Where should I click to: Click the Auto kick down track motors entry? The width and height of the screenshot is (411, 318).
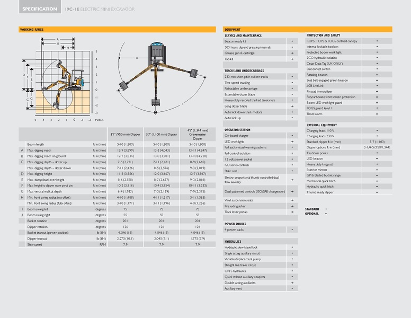click(243, 112)
